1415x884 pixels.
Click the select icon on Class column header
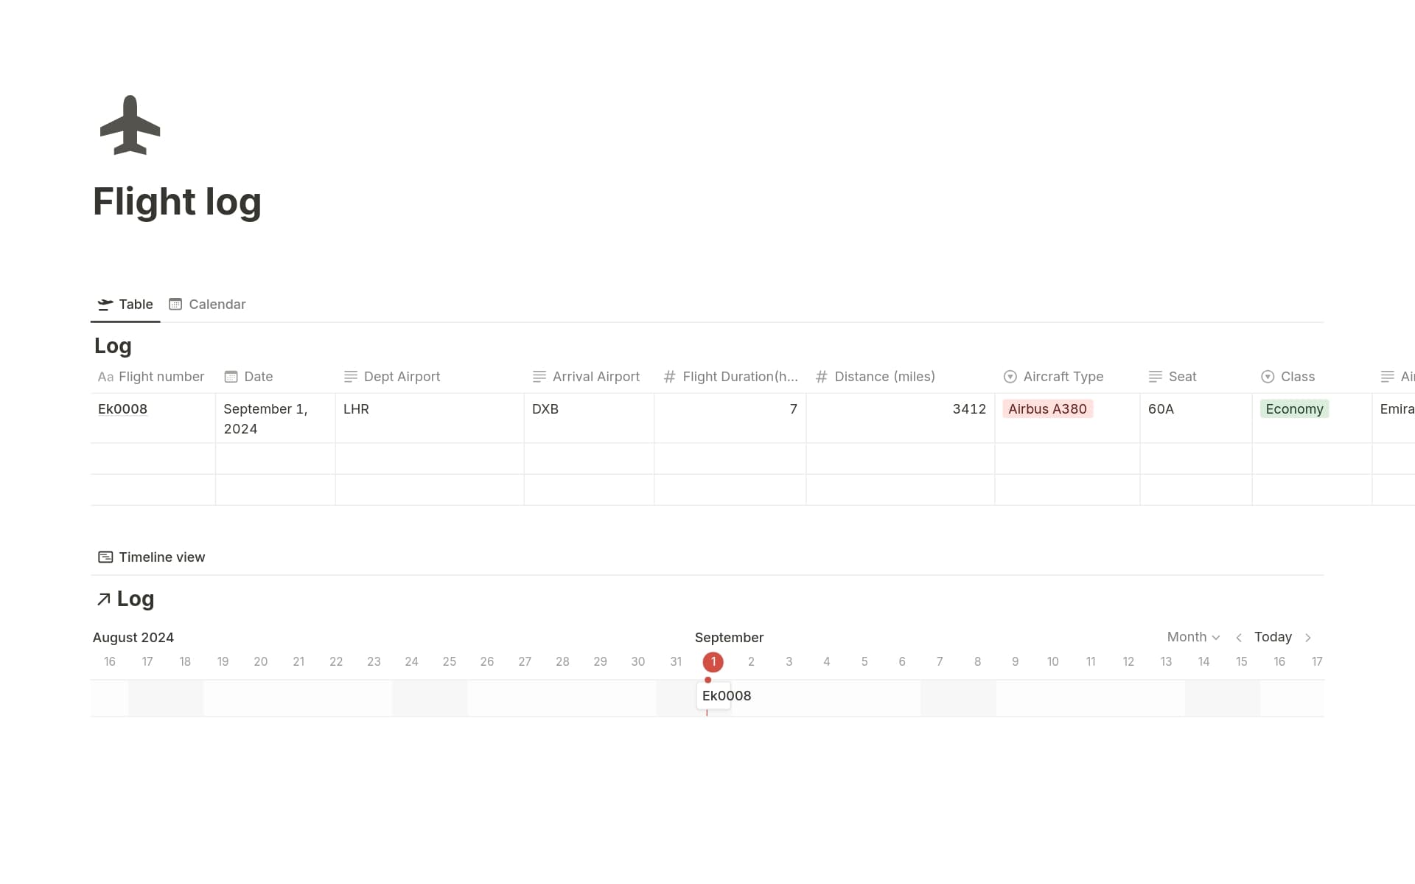coord(1268,377)
